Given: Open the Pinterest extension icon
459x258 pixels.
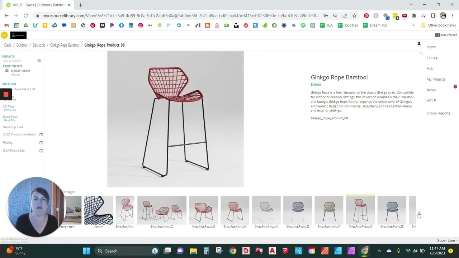Looking at the screenshot, I should [366, 16].
